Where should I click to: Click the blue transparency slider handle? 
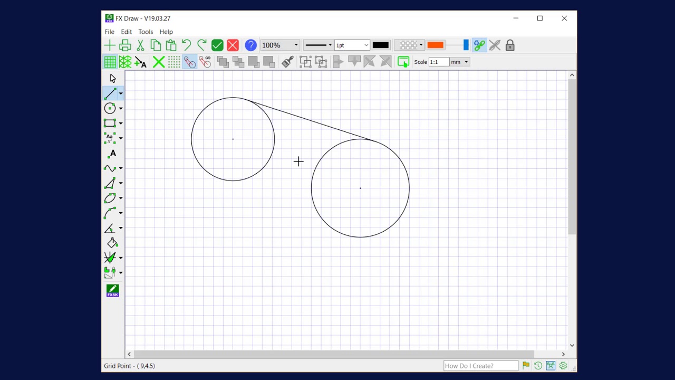(466, 45)
